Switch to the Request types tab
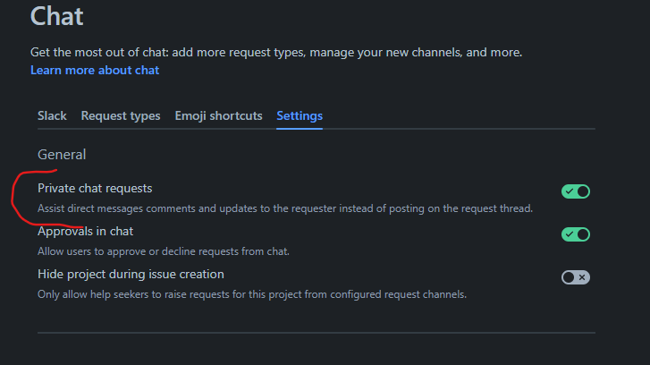 (121, 116)
